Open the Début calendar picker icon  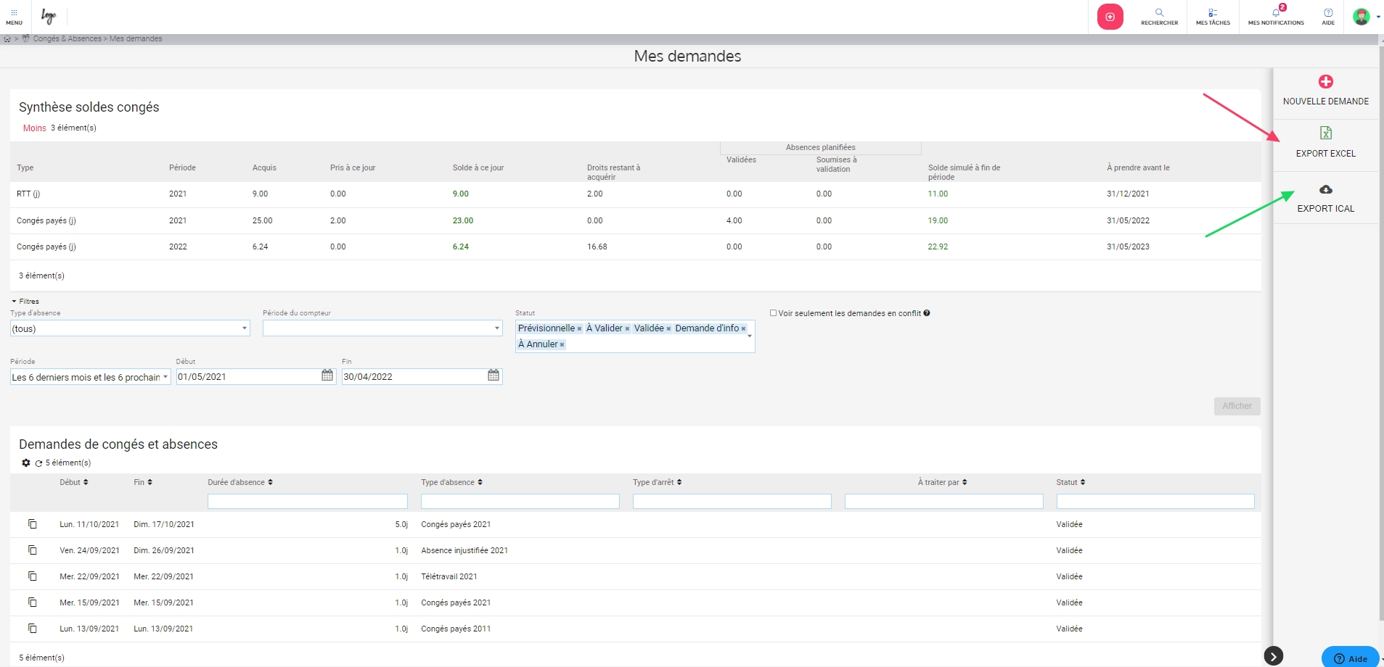click(327, 376)
